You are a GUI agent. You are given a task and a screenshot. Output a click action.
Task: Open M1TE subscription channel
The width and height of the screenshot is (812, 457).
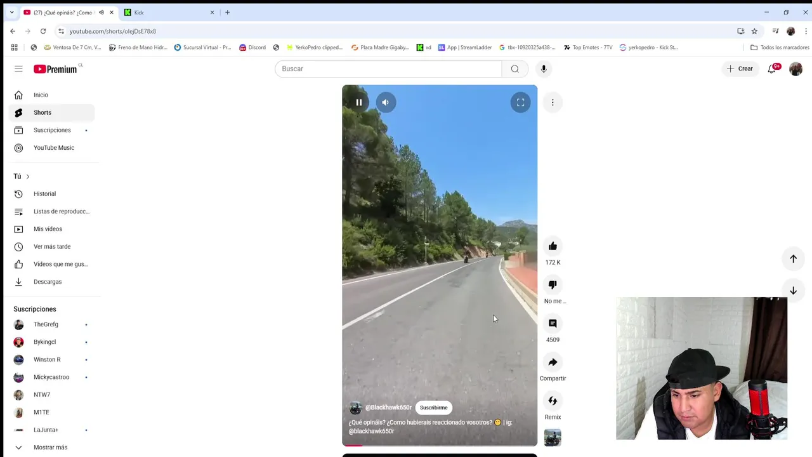click(x=52, y=413)
